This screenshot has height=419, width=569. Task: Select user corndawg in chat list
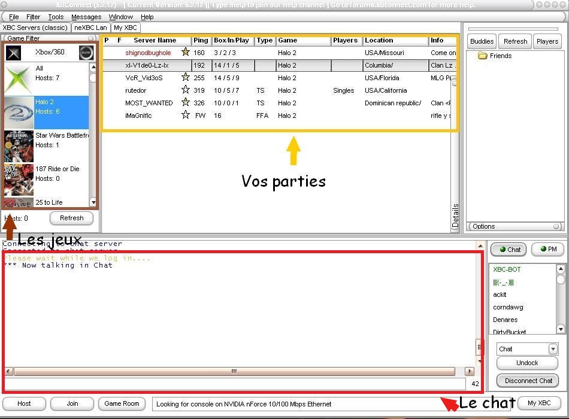click(508, 307)
